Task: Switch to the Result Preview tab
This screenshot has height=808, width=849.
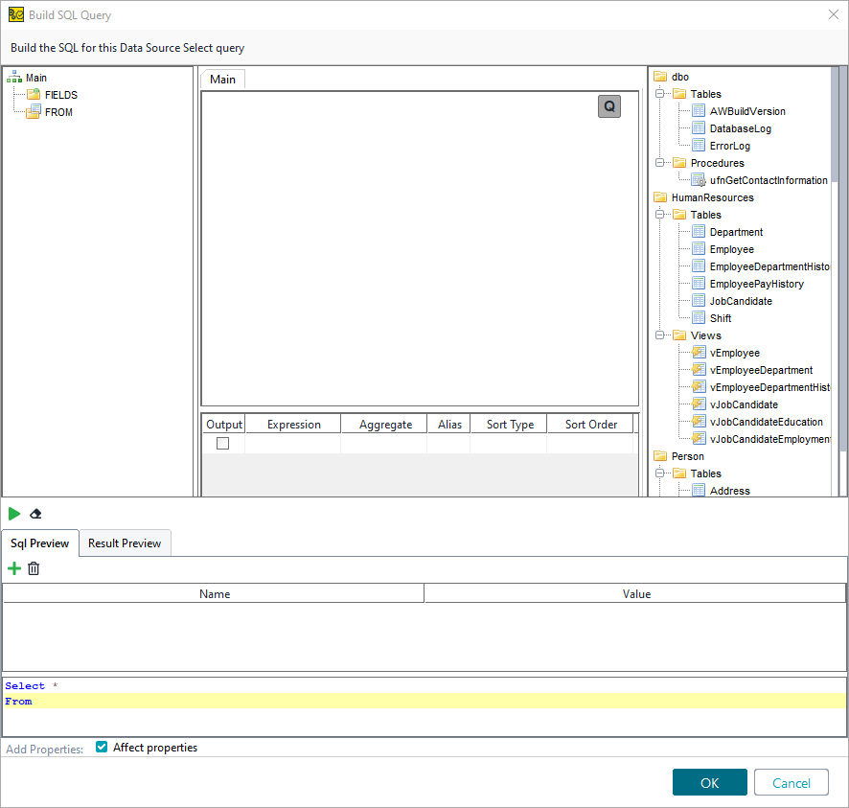Action: pyautogui.click(x=125, y=543)
